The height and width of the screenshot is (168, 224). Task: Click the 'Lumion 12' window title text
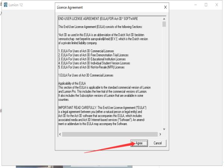pyautogui.click(x=16, y=5)
